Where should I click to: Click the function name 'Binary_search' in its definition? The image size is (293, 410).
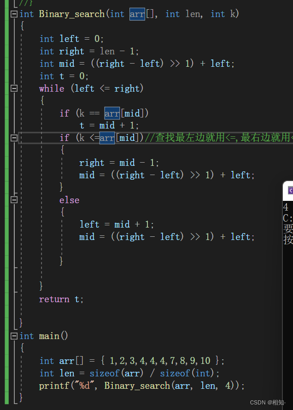72,14
